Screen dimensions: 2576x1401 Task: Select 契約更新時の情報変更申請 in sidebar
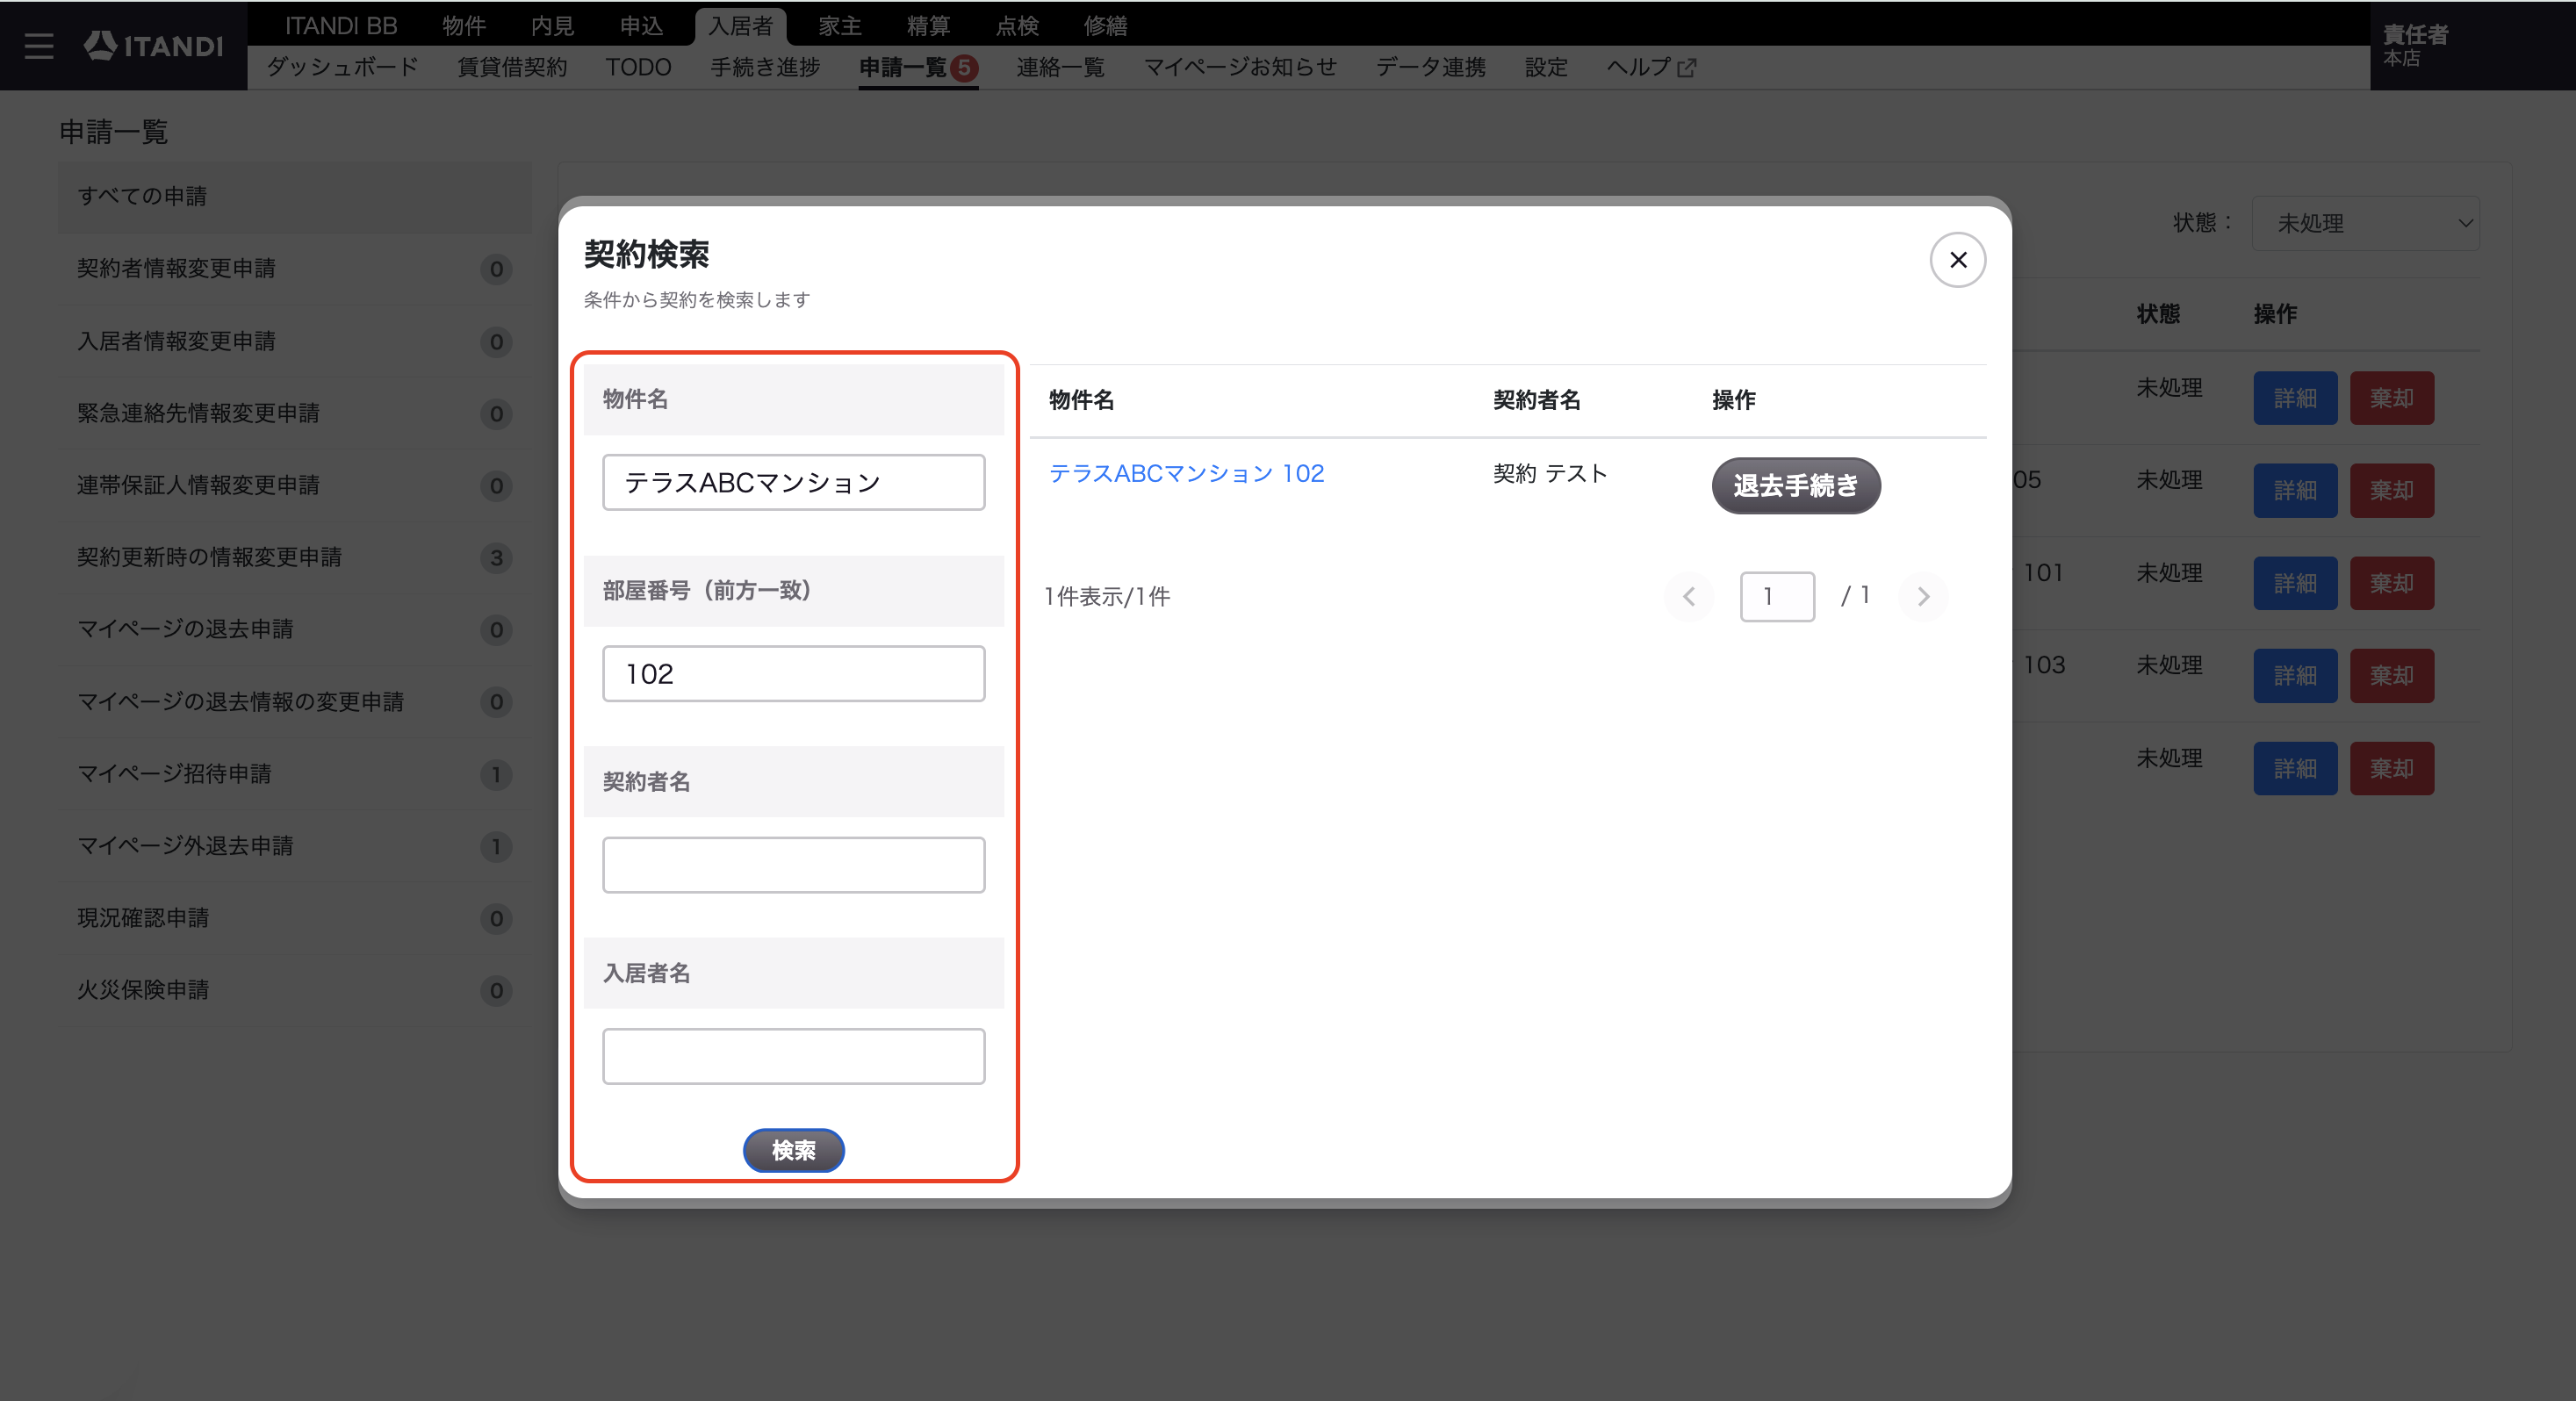tap(295, 557)
